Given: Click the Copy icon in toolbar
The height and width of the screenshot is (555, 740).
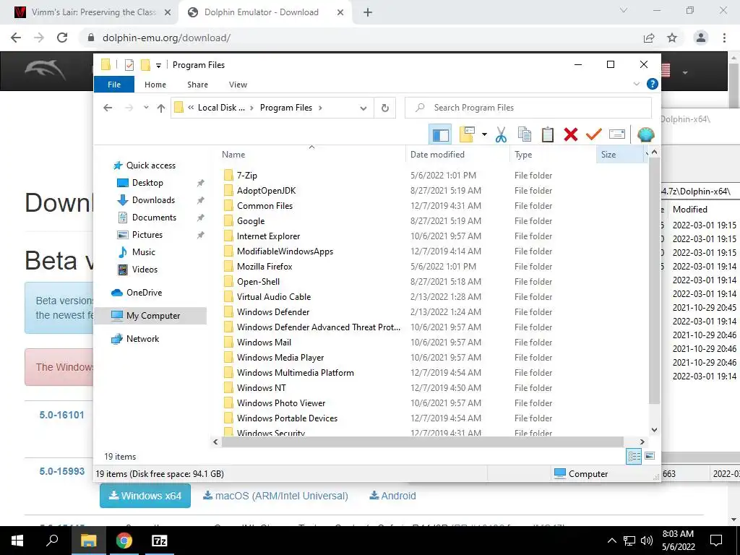Looking at the screenshot, I should (x=525, y=135).
